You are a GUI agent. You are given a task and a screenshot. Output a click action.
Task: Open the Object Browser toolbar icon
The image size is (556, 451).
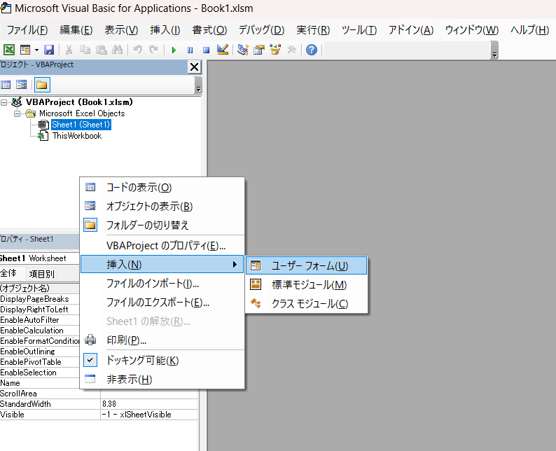tap(274, 50)
